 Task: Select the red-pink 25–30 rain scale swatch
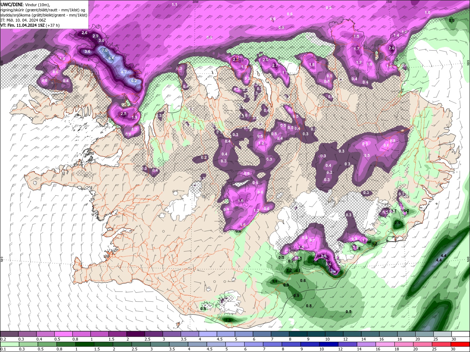click(x=442, y=344)
